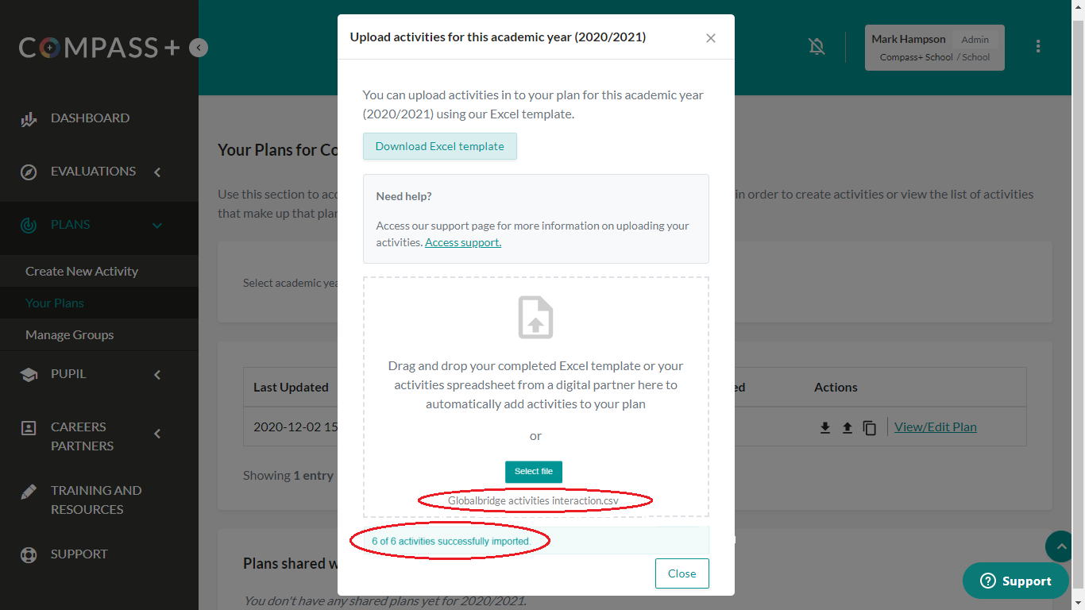Expand the Evaluations sidebar section
This screenshot has width=1085, height=610.
tap(157, 172)
